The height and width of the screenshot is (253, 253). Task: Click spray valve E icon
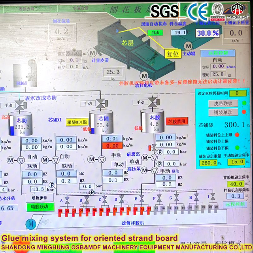click(142, 199)
